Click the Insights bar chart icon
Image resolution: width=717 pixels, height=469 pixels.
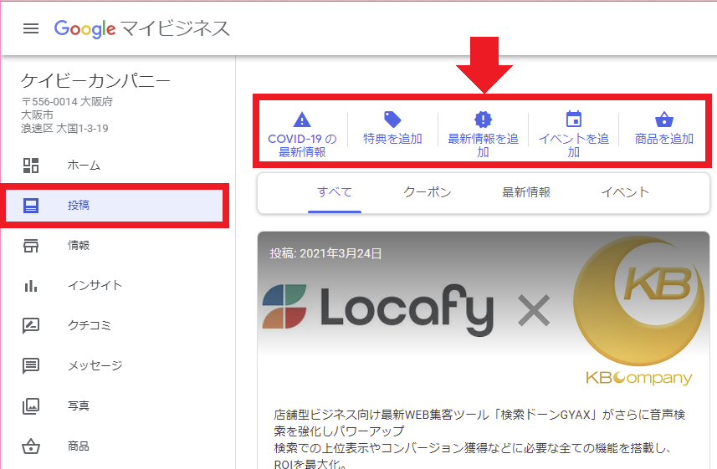point(31,286)
